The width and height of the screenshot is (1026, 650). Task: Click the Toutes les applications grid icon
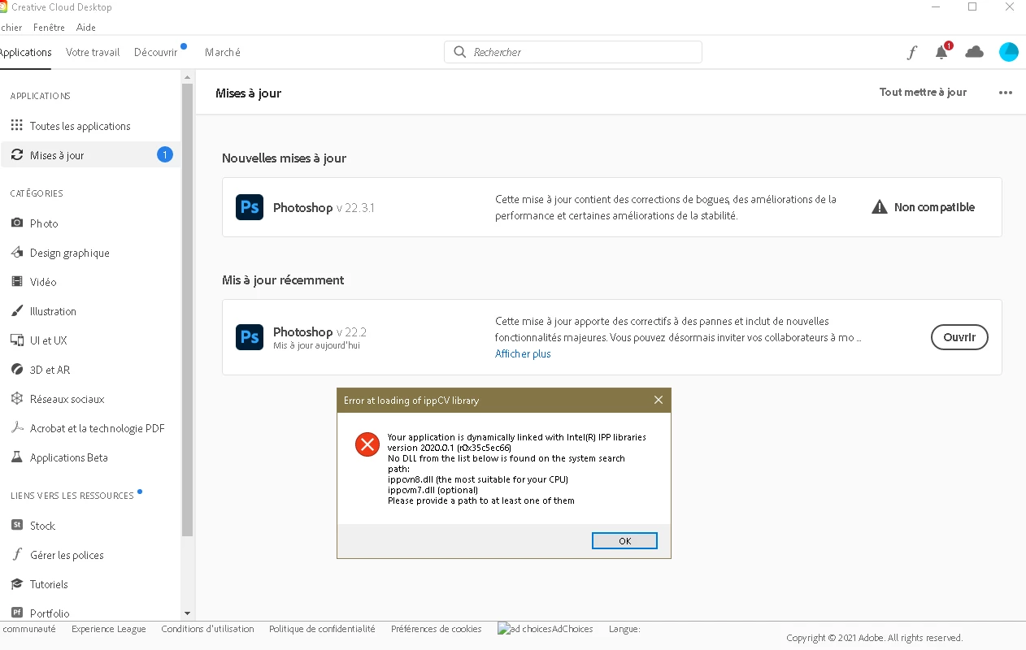pos(16,126)
